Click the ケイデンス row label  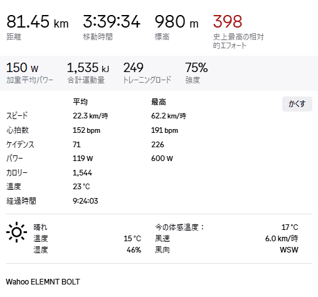click(20, 145)
